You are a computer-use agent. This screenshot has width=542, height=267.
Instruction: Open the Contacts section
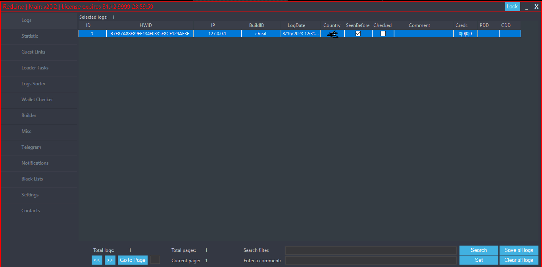[39, 211]
